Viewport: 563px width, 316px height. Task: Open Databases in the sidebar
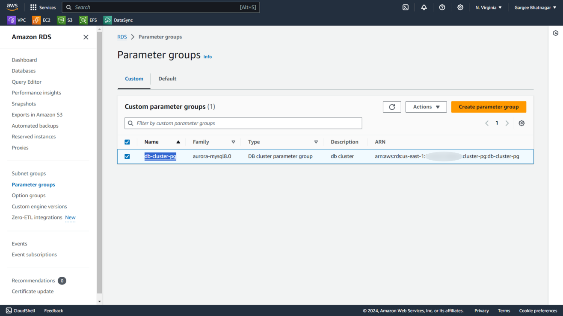24,71
